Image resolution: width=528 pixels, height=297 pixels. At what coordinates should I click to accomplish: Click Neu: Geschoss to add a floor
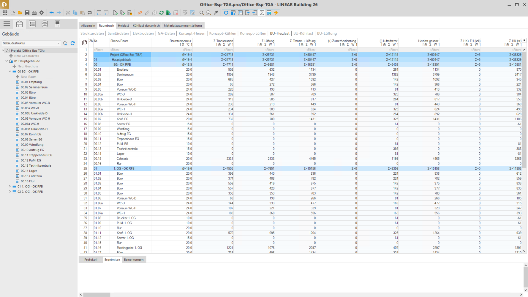tap(28, 66)
